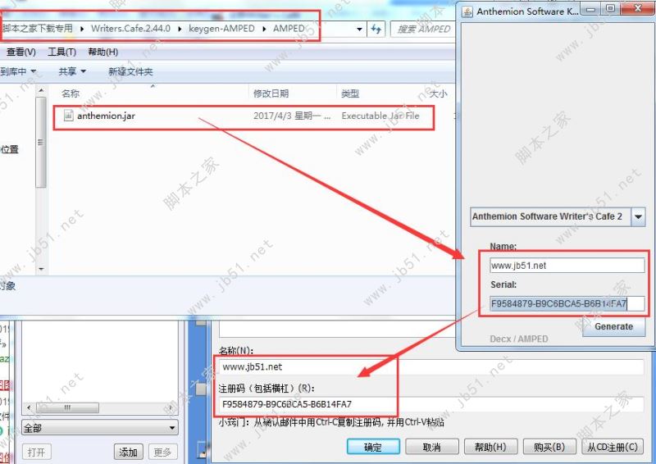Sort by the 类型 column header
The height and width of the screenshot is (464, 656).
tap(350, 93)
